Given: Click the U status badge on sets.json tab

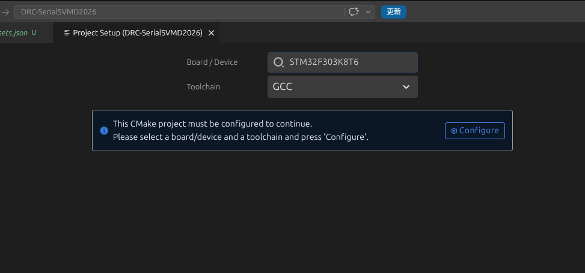Looking at the screenshot, I should (x=34, y=33).
